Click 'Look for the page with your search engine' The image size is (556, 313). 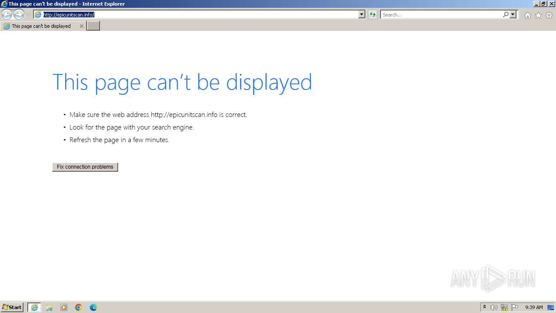click(132, 127)
